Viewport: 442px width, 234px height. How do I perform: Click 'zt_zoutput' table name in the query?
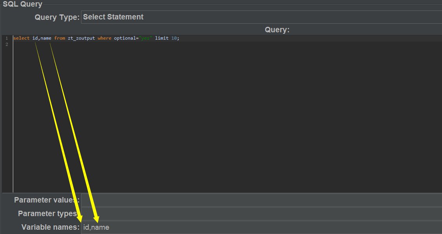pyautogui.click(x=81, y=38)
